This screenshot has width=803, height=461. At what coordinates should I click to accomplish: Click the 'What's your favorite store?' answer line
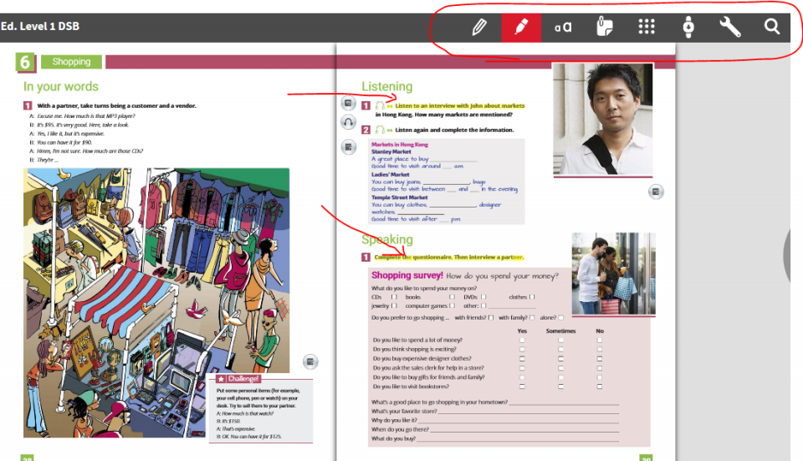[x=527, y=412]
